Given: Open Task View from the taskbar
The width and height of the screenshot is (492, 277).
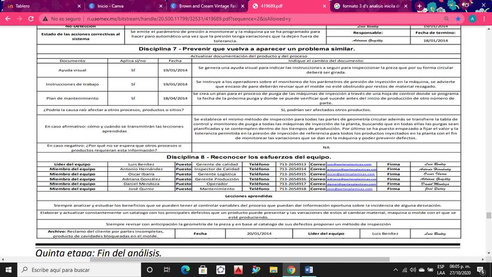Looking at the screenshot, I should pyautogui.click(x=167, y=270).
